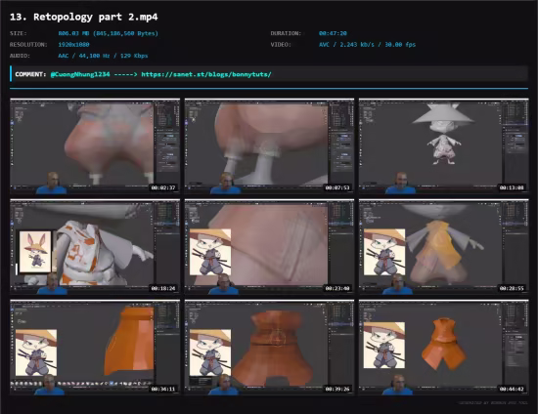Click the 00:34:11 timestamp label
Screen dimensions: 538x414
tap(163, 389)
